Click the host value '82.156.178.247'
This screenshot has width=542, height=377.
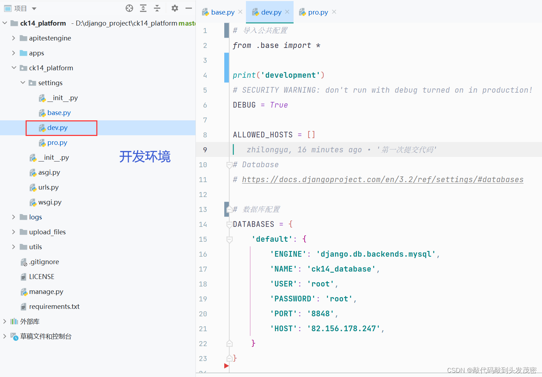coord(344,329)
